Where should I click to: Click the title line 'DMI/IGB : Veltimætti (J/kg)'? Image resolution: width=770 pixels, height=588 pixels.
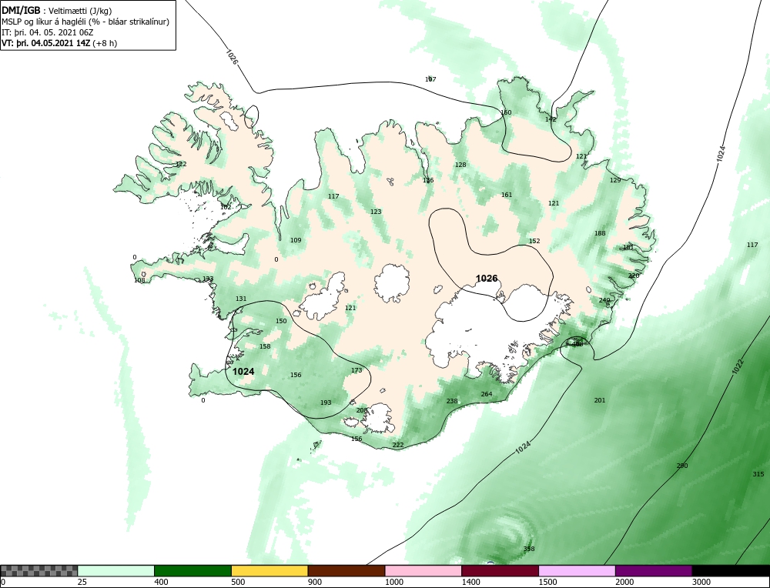click(x=57, y=11)
